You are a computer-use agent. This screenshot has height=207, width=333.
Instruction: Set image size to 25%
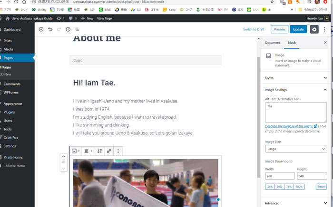tap(270, 187)
